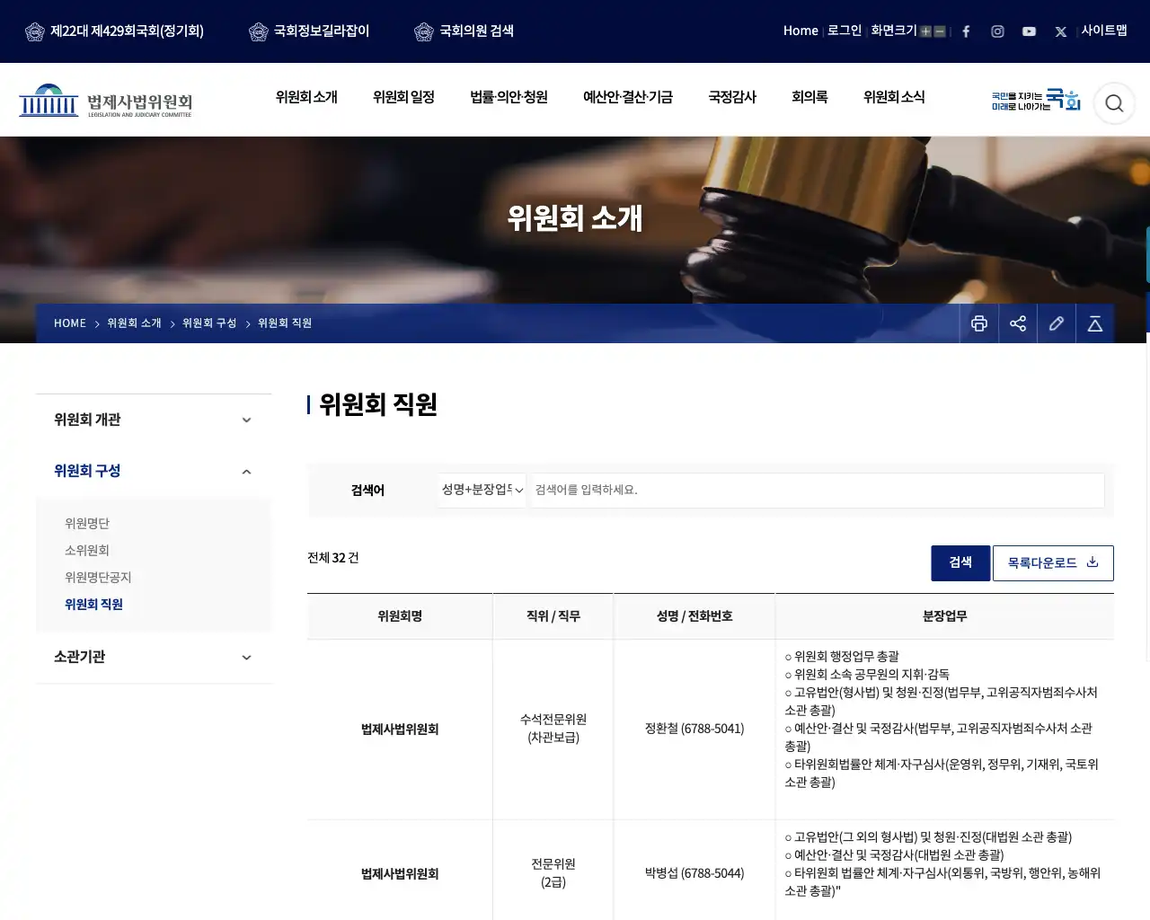Select 소위원회 in the sidebar

87,551
